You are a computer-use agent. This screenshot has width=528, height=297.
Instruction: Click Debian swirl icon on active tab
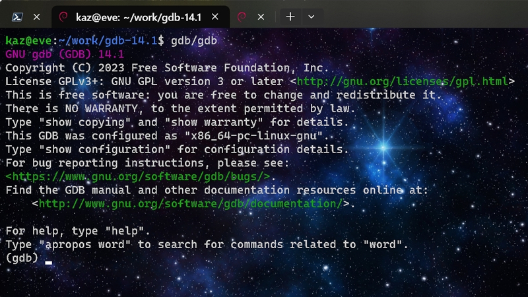[63, 17]
